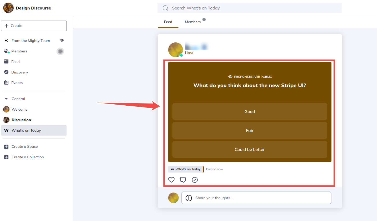Click the Host label under the author name
This screenshot has width=377, height=221.
189,53
